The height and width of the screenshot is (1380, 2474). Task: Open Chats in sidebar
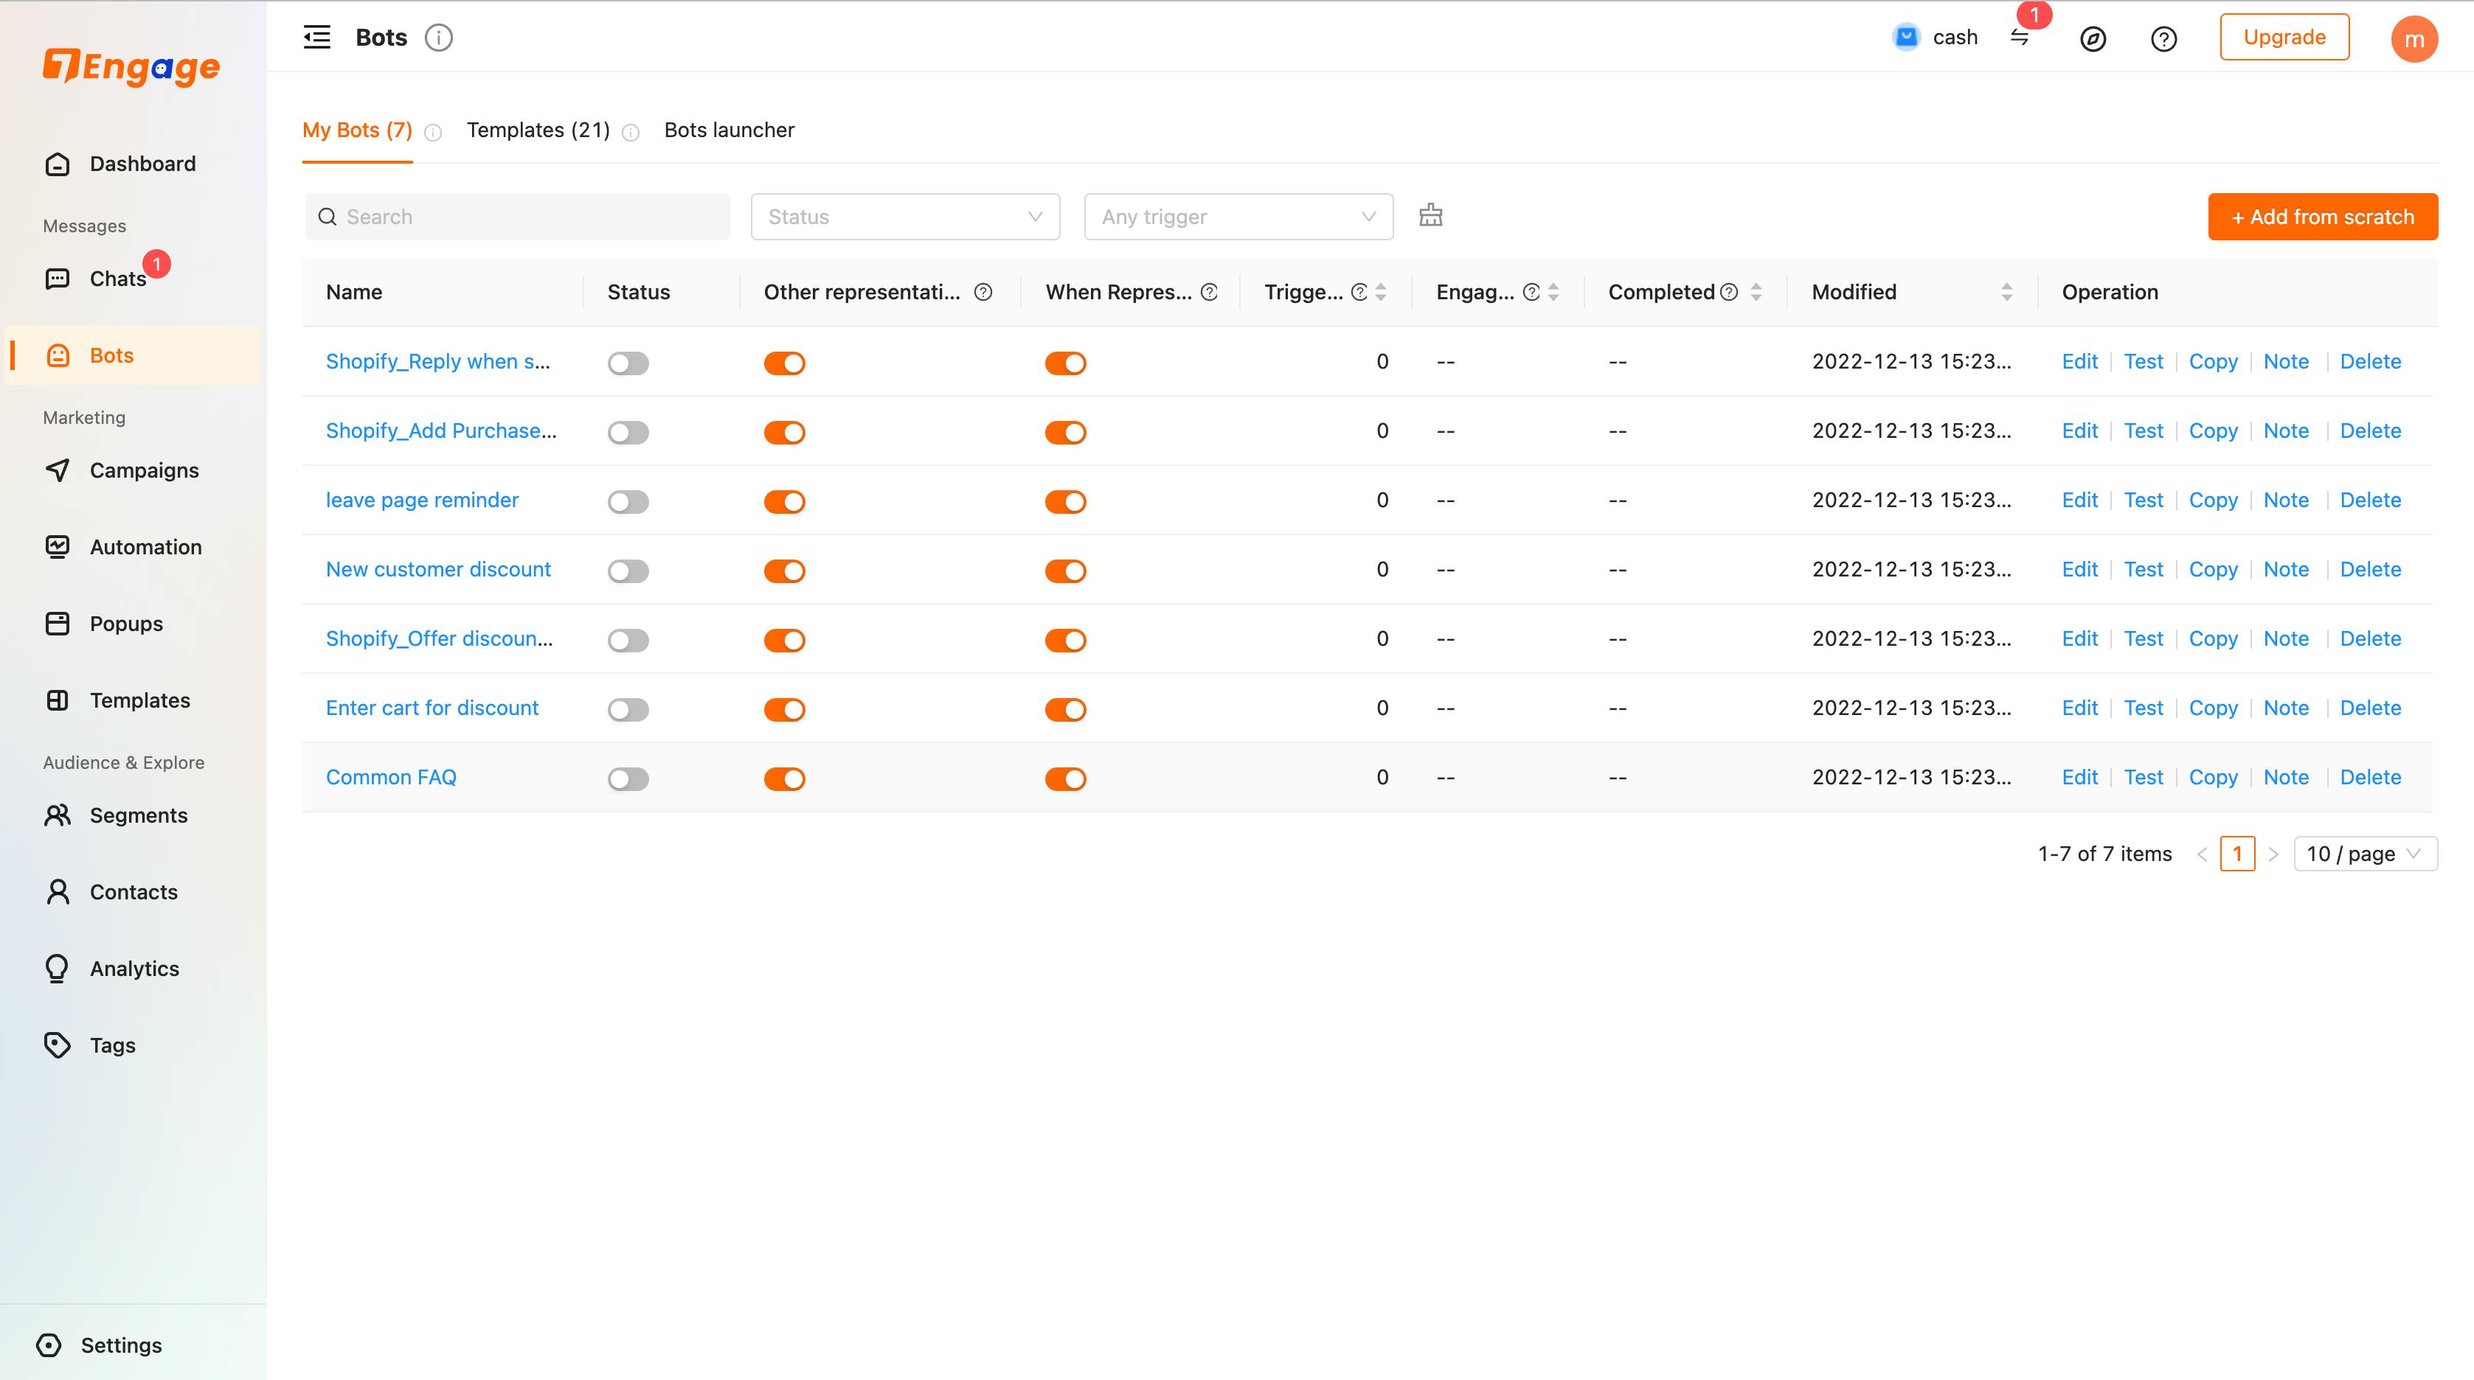pyautogui.click(x=96, y=279)
